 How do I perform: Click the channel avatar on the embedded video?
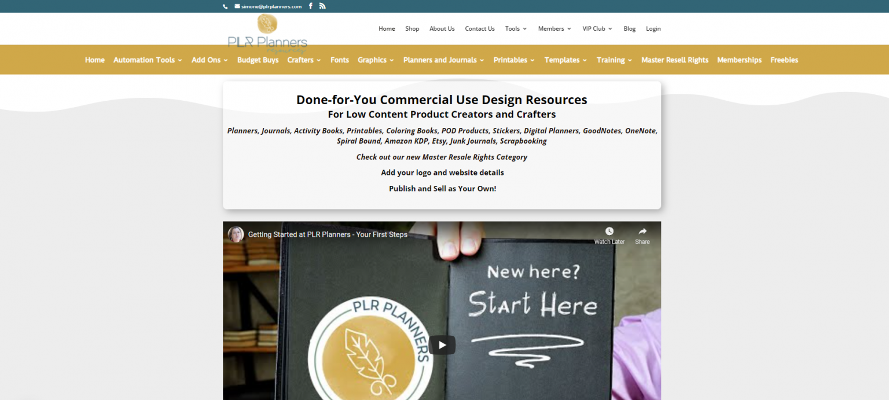236,234
